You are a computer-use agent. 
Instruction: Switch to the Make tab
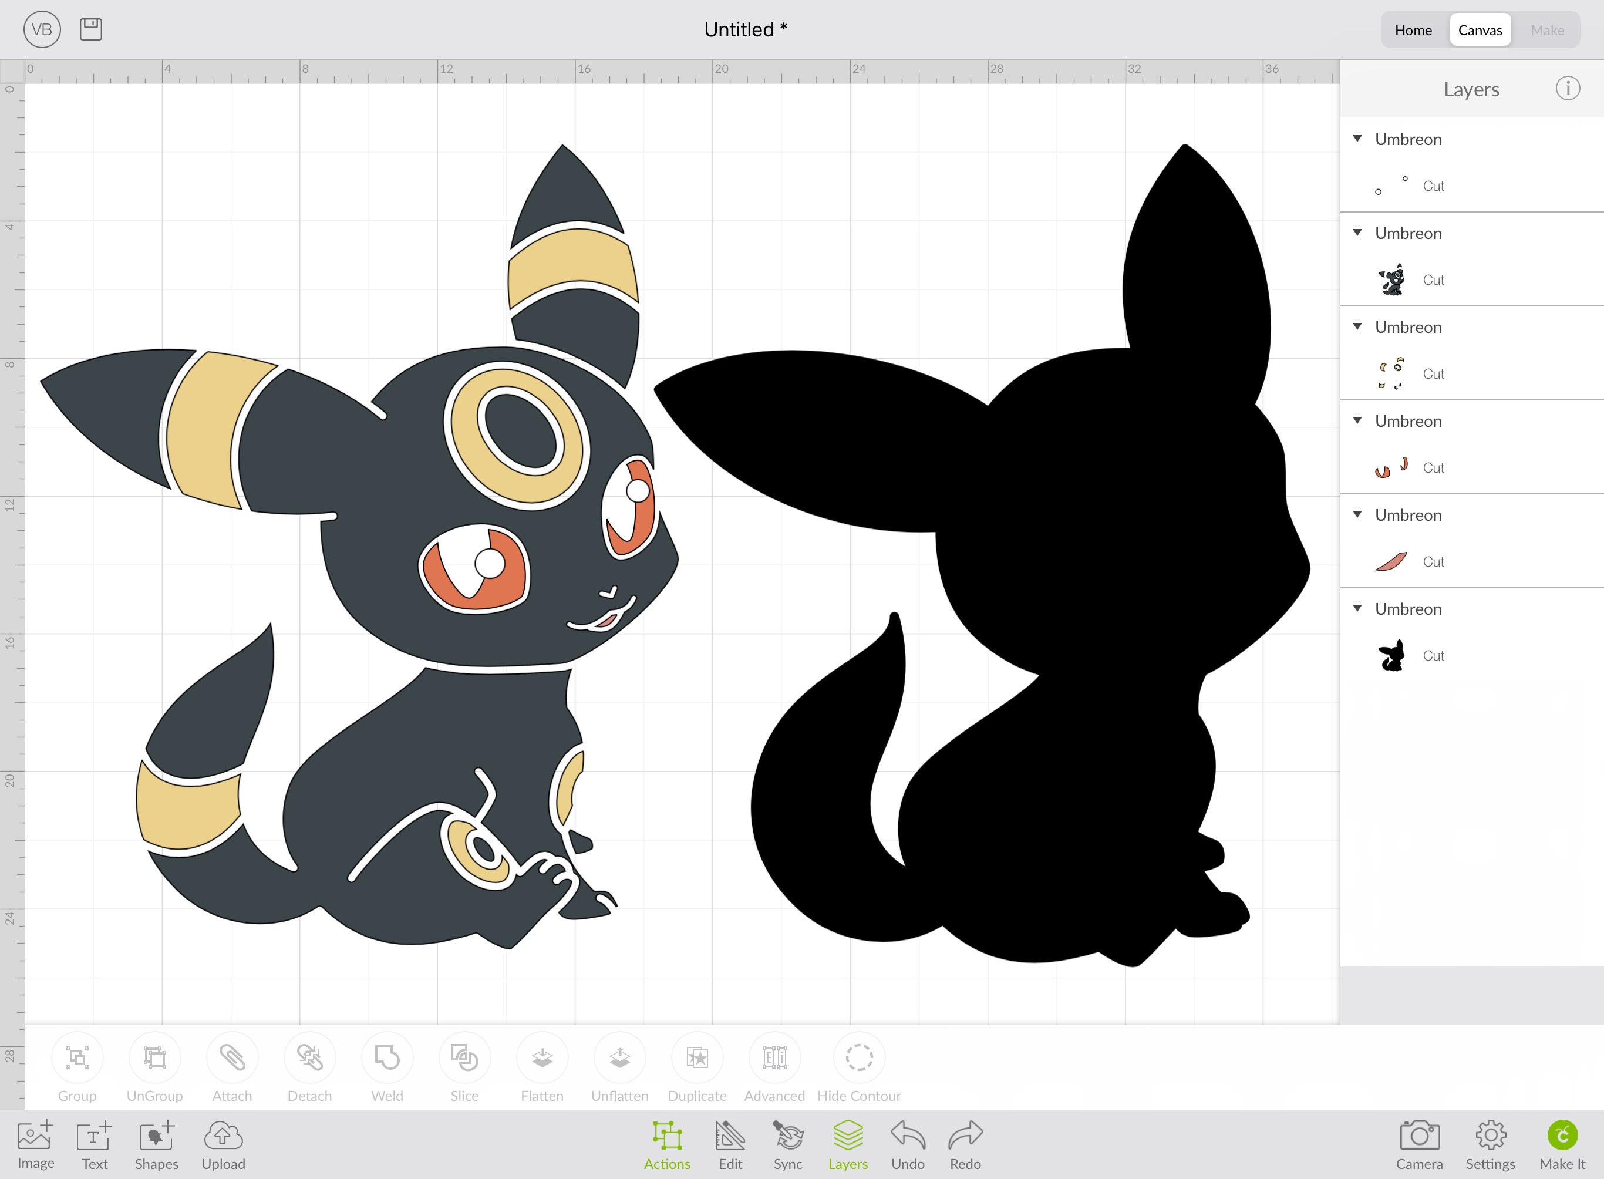[1547, 30]
